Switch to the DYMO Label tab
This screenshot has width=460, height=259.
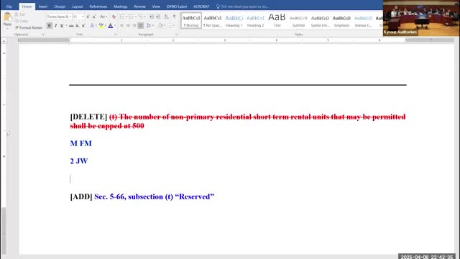(177, 6)
